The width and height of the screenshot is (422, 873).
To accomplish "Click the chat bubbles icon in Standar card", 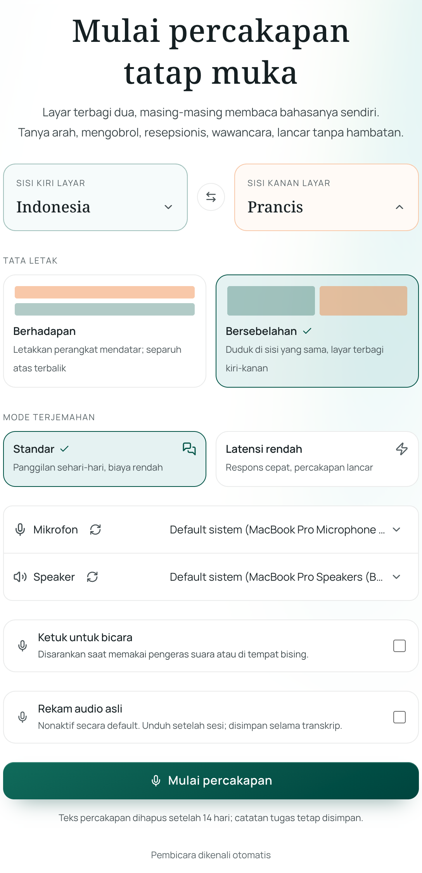I will 189,449.
